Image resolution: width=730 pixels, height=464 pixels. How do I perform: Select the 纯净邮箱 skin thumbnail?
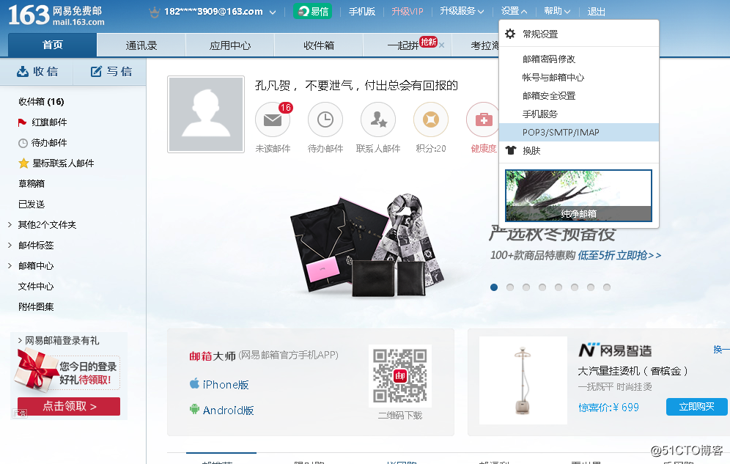click(x=578, y=196)
